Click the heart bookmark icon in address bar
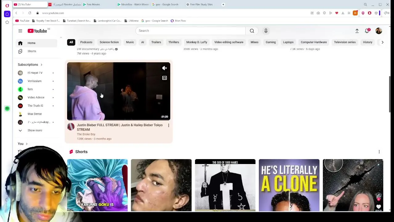Screen dimensions: 394x222 [337, 13]
